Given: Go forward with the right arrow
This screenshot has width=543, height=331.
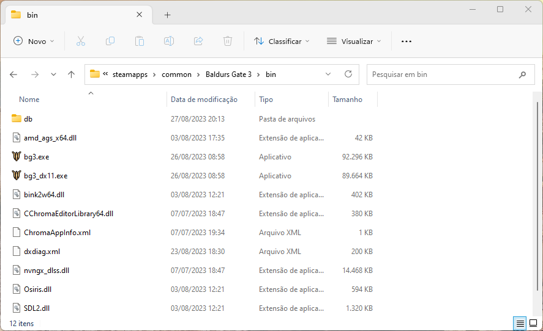Looking at the screenshot, I should [x=35, y=75].
